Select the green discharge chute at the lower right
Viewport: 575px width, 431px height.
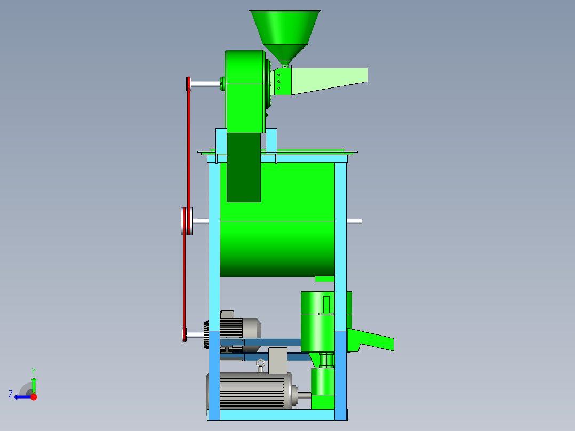[370, 340]
